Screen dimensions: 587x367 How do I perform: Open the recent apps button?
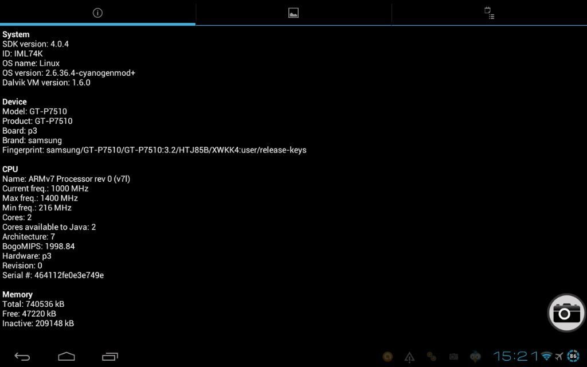[110, 356]
